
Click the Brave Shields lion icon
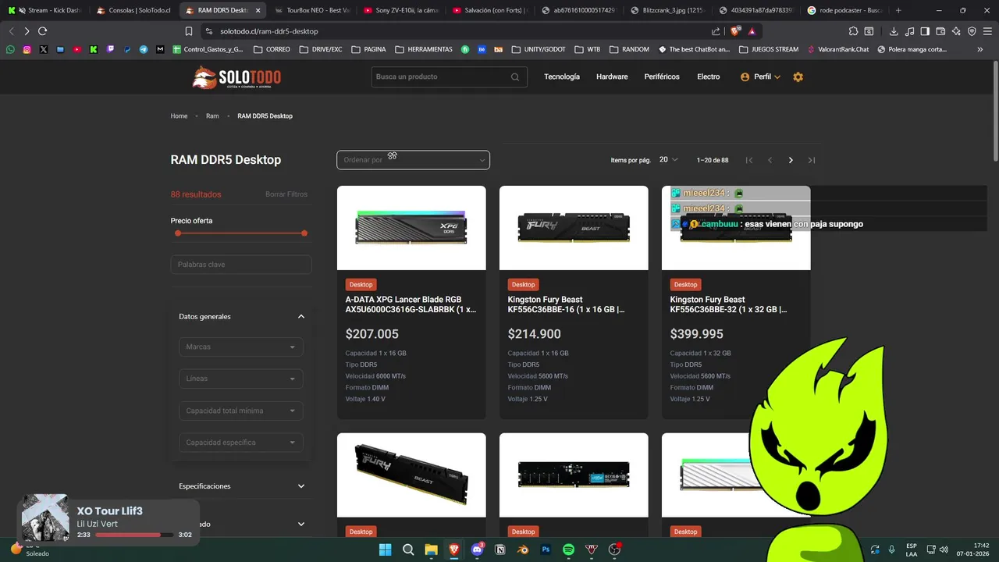tap(735, 31)
